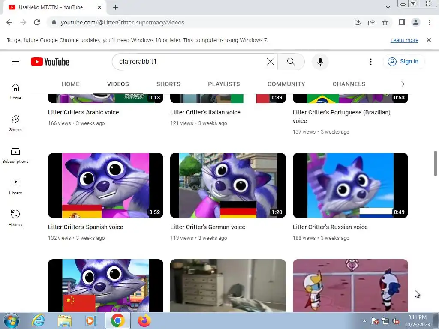Image resolution: width=439 pixels, height=329 pixels.
Task: Click the browser forward arrow
Action: click(x=23, y=22)
